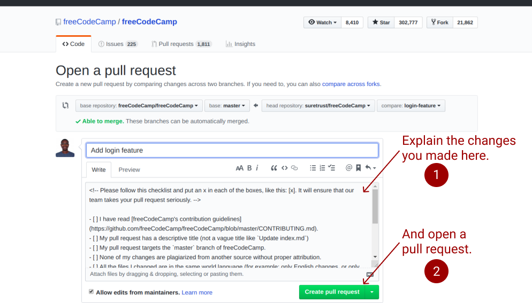Switch to the Preview tab
532x303 pixels.
point(129,170)
